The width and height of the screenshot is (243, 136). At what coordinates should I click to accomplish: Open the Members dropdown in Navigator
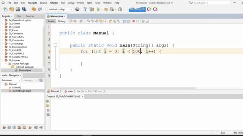pyautogui.click(x=11, y=80)
